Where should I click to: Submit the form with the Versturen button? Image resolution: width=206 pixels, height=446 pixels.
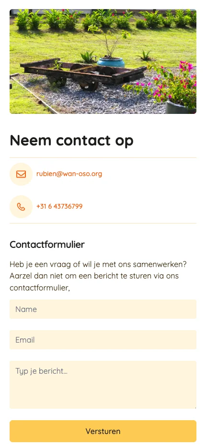103,431
